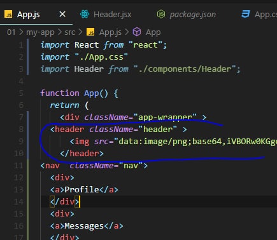The image size is (277, 240).
Task: Click 'className' attribute on line 7
Action: [x=106, y=117]
